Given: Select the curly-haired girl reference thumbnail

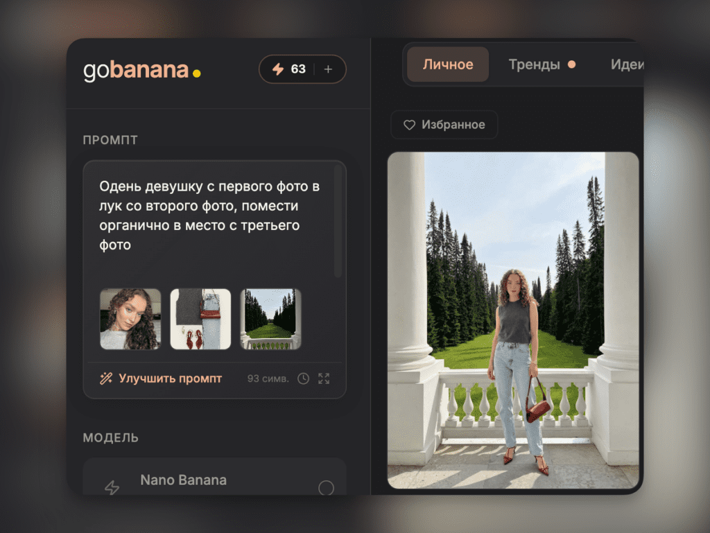Looking at the screenshot, I should pos(130,319).
